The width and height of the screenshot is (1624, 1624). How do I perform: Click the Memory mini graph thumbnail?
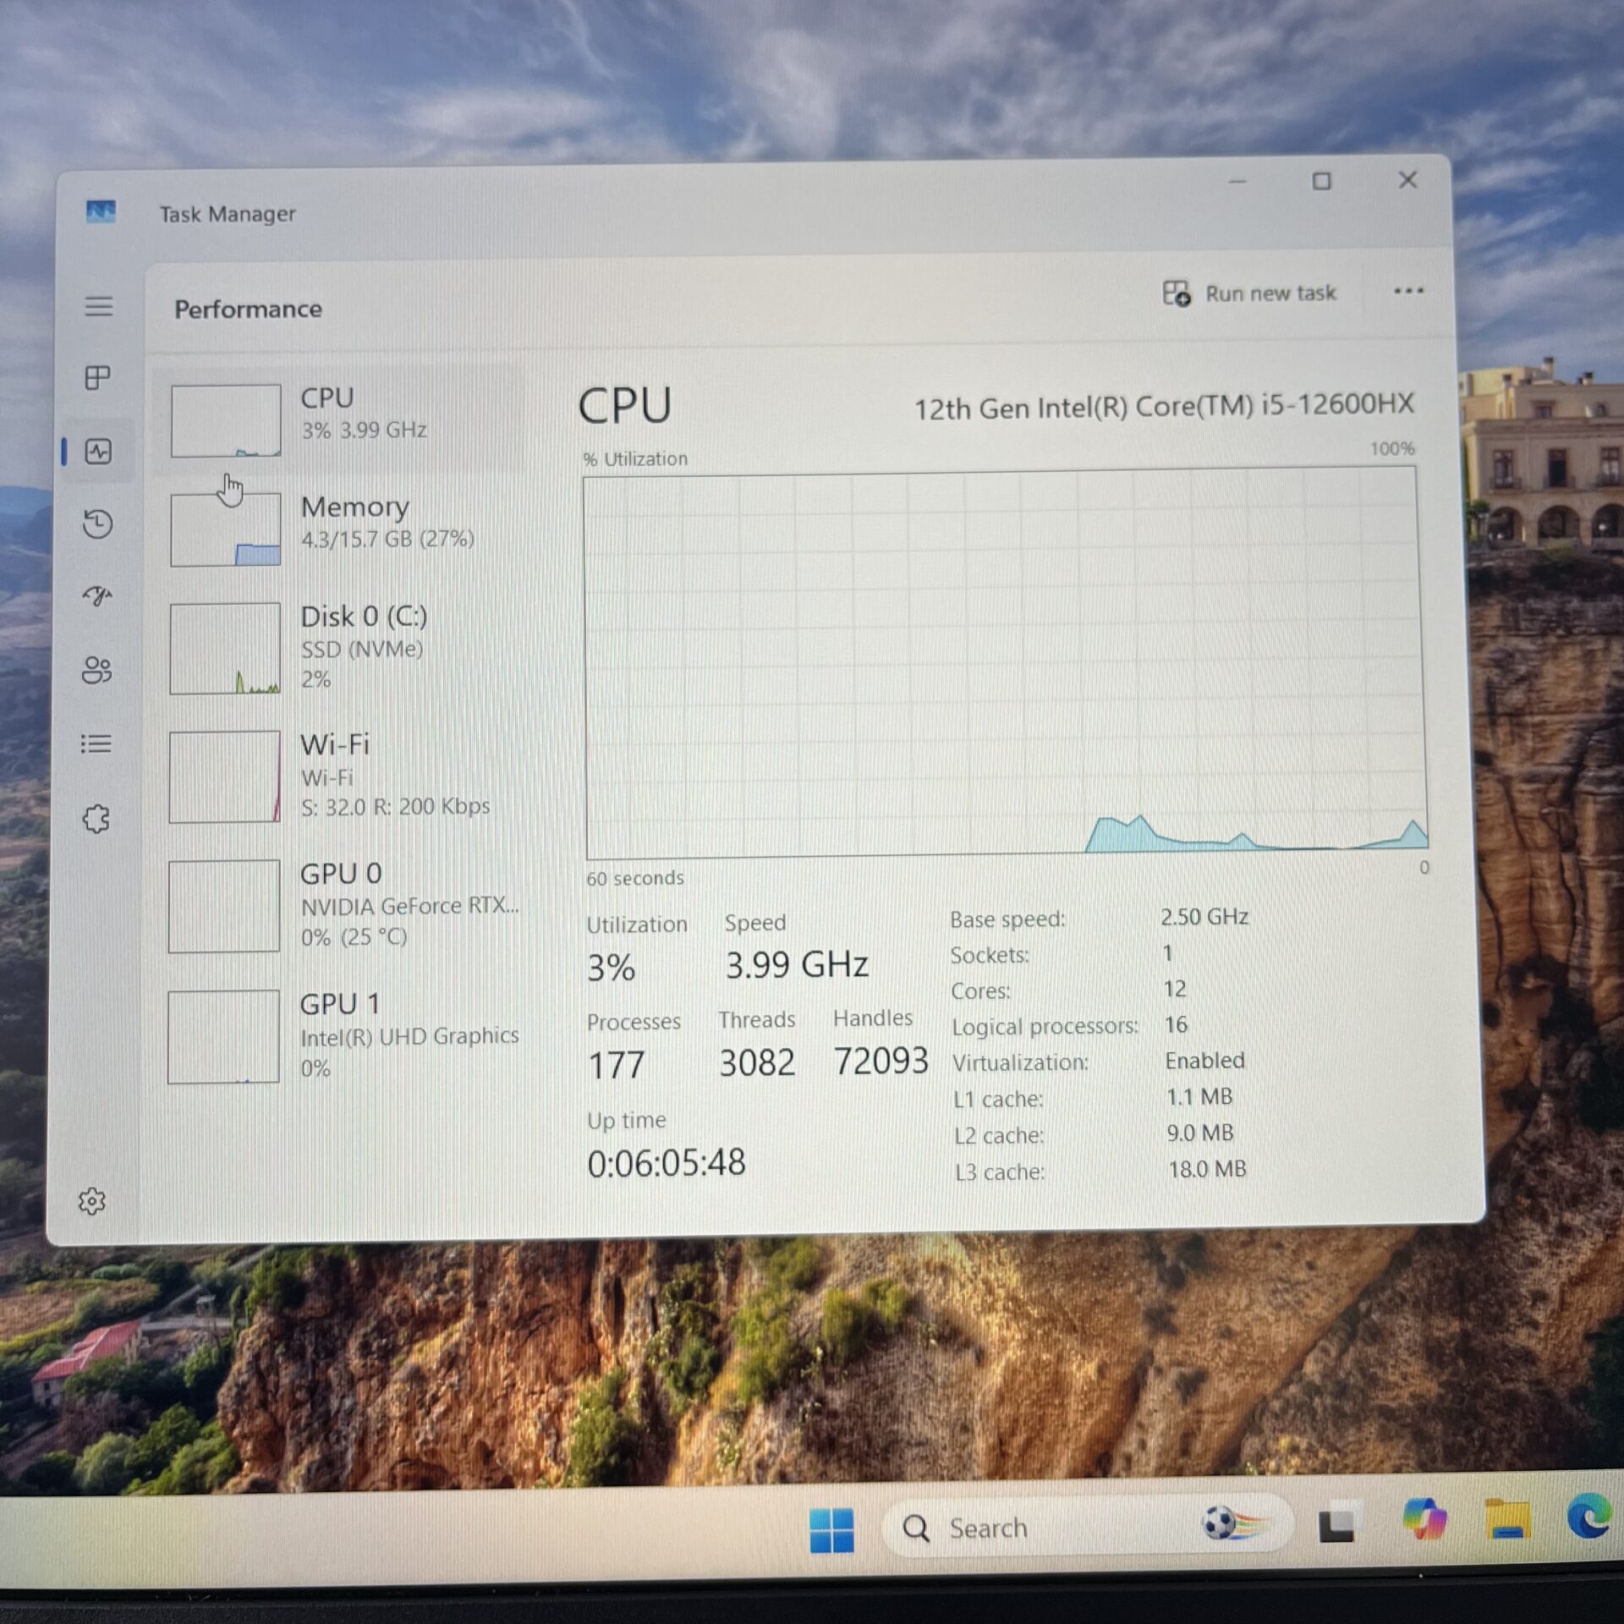pos(225,529)
